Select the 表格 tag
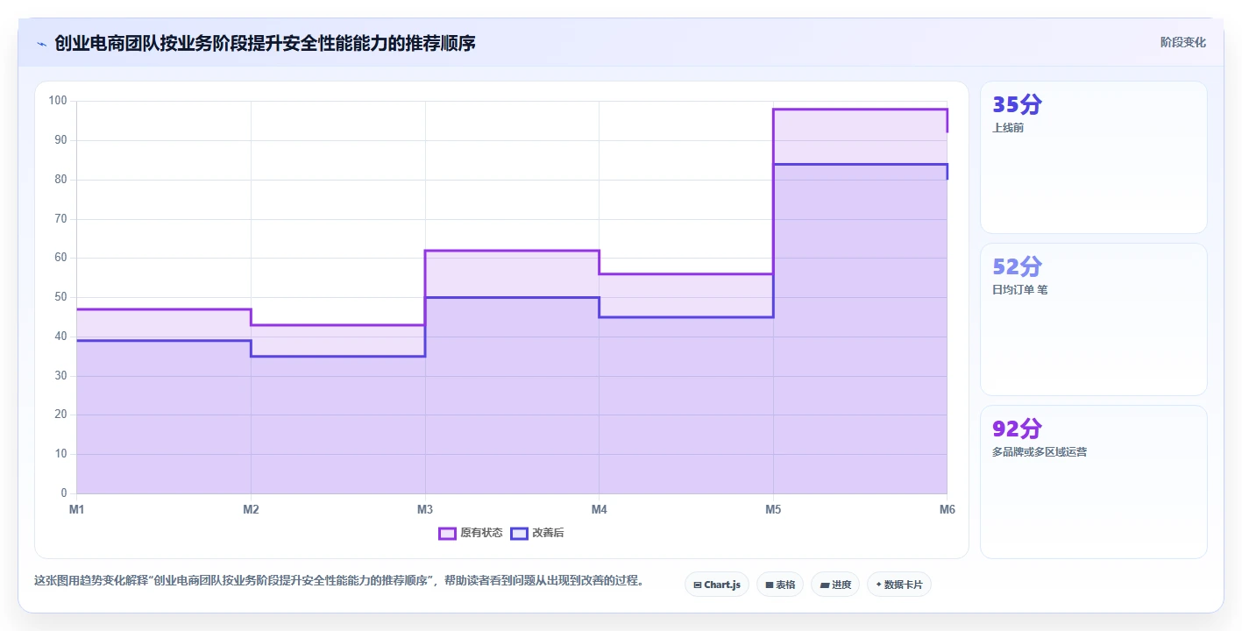This screenshot has width=1242, height=631. (780, 585)
